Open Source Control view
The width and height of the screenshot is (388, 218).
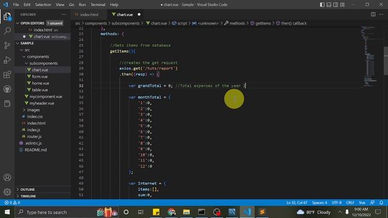click(x=7, y=45)
